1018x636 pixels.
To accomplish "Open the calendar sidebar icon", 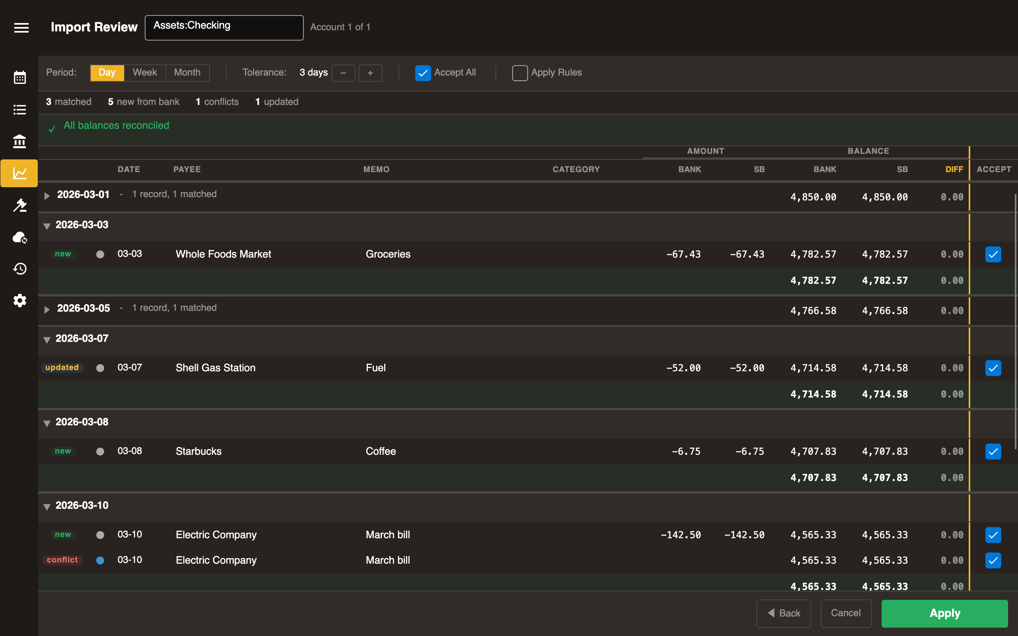I will coord(19,78).
